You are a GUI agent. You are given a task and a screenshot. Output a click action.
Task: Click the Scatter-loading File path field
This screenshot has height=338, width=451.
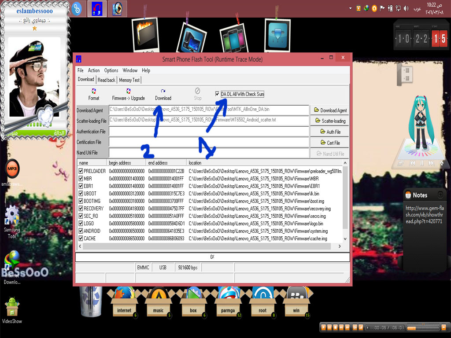click(209, 121)
